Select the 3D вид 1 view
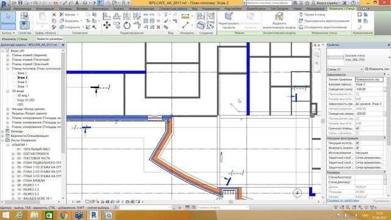The width and height of the screenshot is (391, 220). [x=23, y=95]
